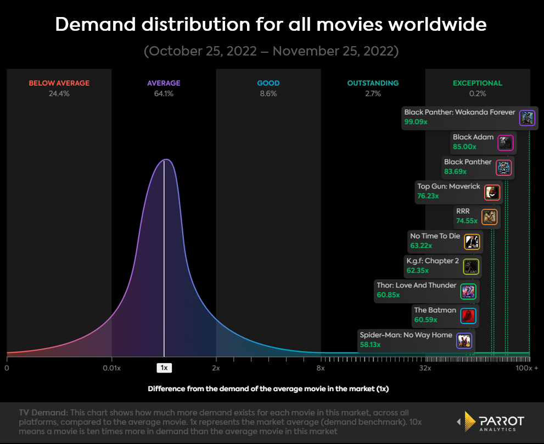Click the 60.85x demand value
The height and width of the screenshot is (444, 544).
[x=388, y=295]
